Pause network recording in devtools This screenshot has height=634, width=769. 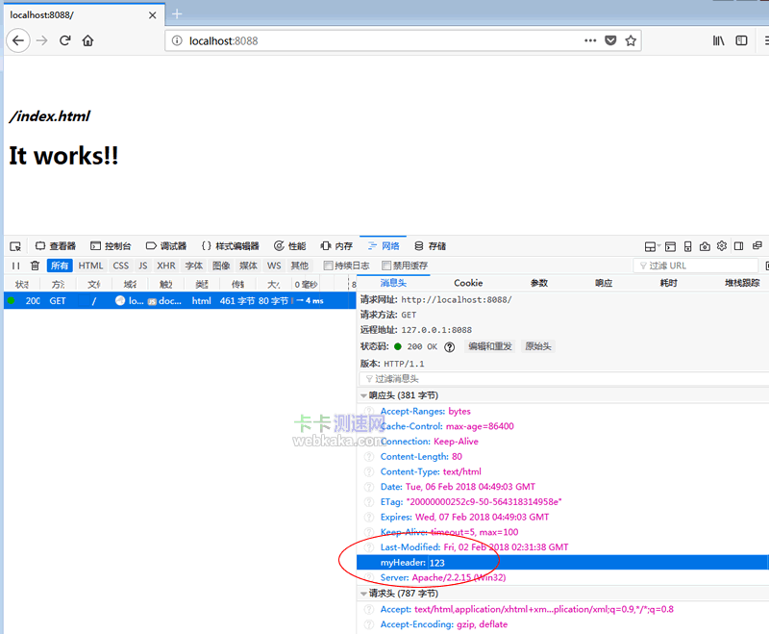[15, 266]
